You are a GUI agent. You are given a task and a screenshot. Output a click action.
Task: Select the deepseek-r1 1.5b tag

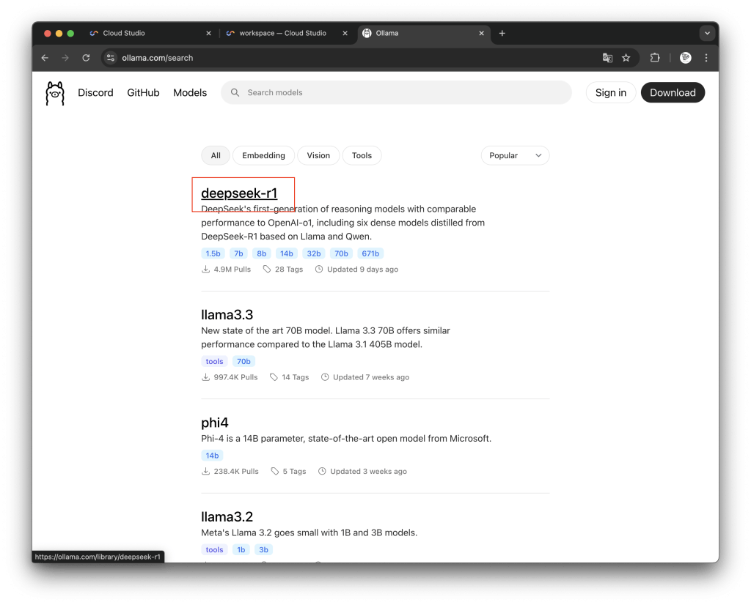pos(213,253)
